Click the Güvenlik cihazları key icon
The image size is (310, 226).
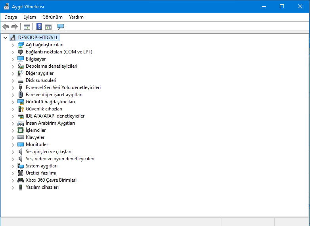pos(21,109)
